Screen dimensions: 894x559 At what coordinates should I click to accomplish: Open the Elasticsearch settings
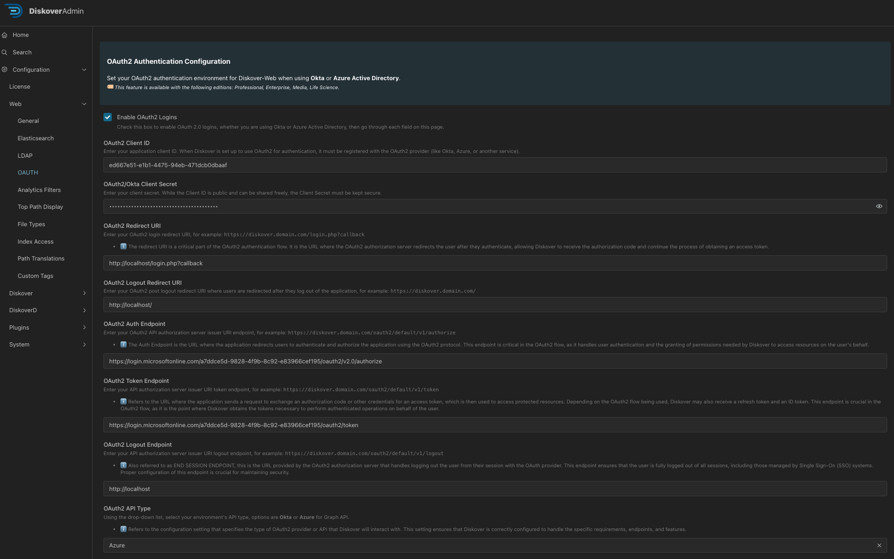(35, 138)
